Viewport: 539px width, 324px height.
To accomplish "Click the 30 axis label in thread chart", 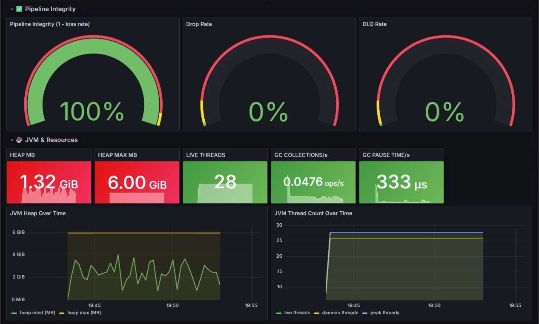I will 279,225.
